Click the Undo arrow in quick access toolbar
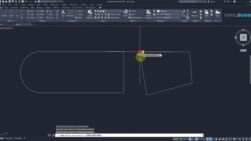The image size is (251, 141). point(26,2)
